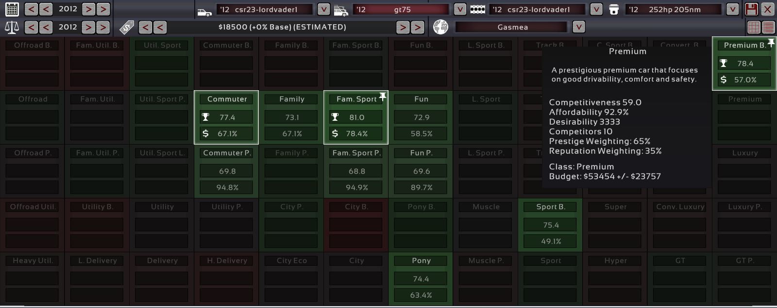The image size is (777, 308).
Task: Open the car model csr23-lordvader1 dropdown
Action: tap(323, 9)
